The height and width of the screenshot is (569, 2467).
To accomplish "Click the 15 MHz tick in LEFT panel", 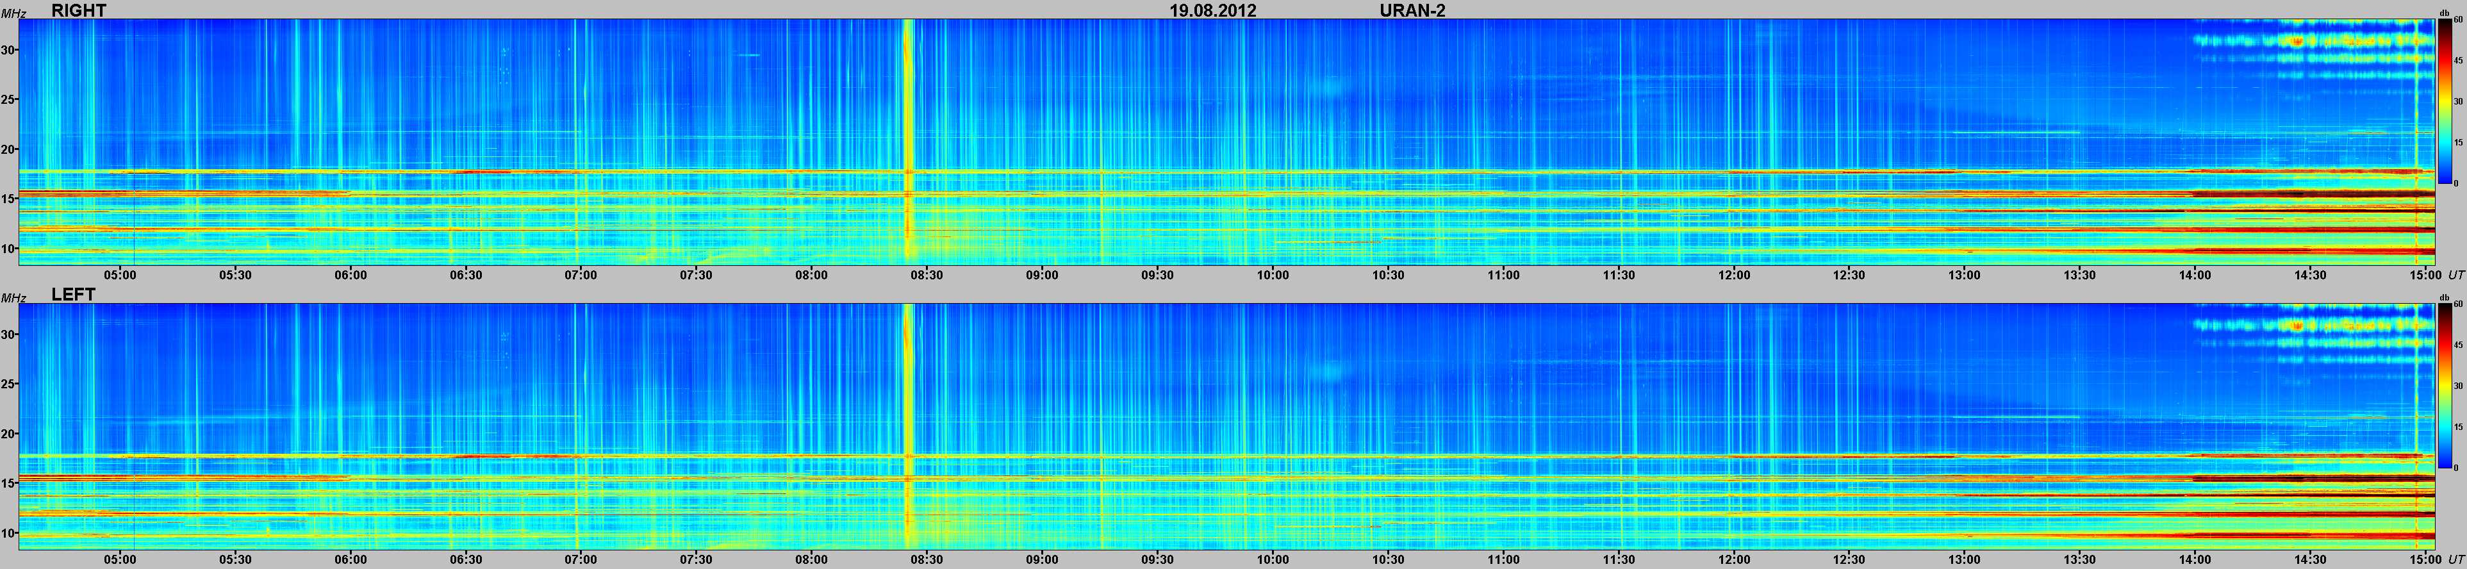I will [x=10, y=484].
